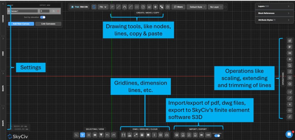Duplicate Canvas 1 with the copy icon
Viewport: 295px width, 140px height.
(x=54, y=11)
